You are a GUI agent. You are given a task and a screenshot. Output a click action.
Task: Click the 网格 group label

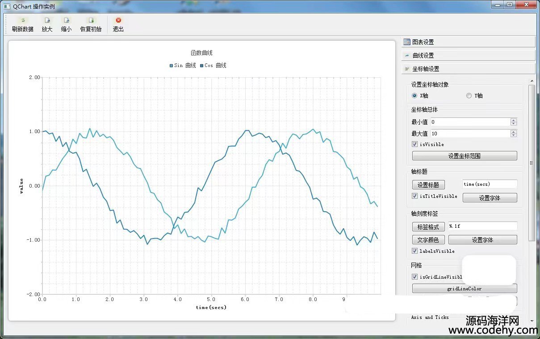[x=416, y=265]
